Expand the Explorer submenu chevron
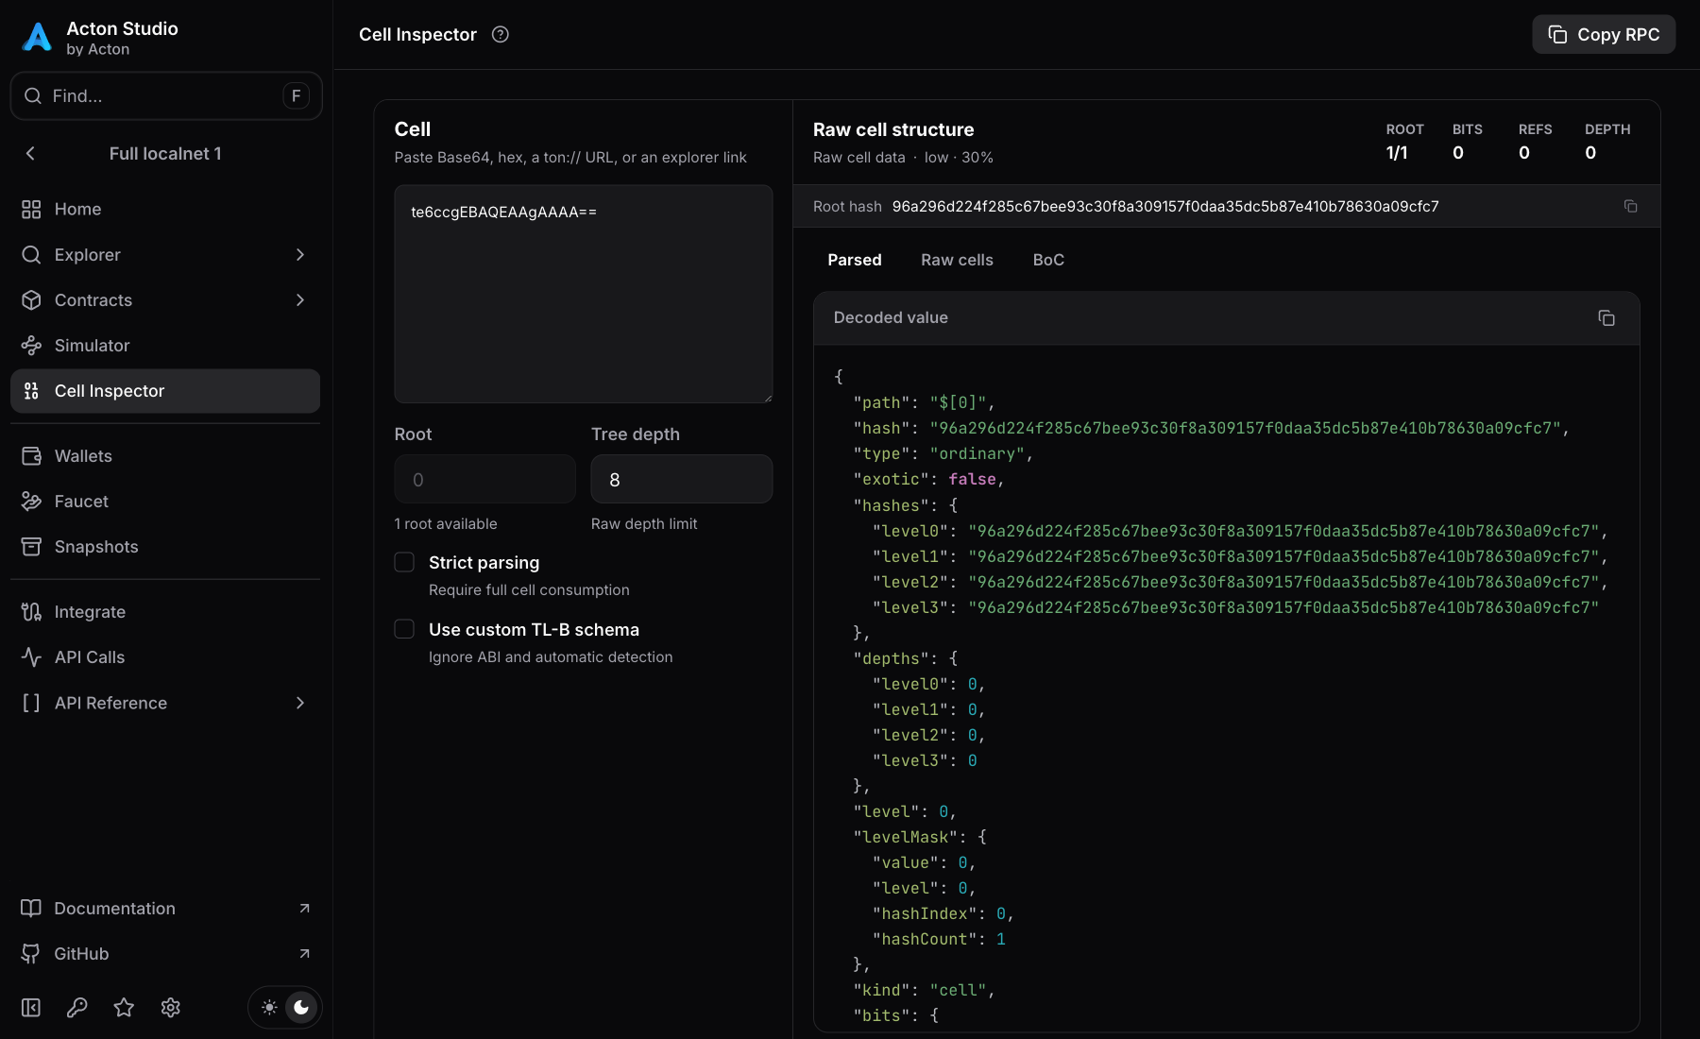1700x1039 pixels. (x=300, y=254)
